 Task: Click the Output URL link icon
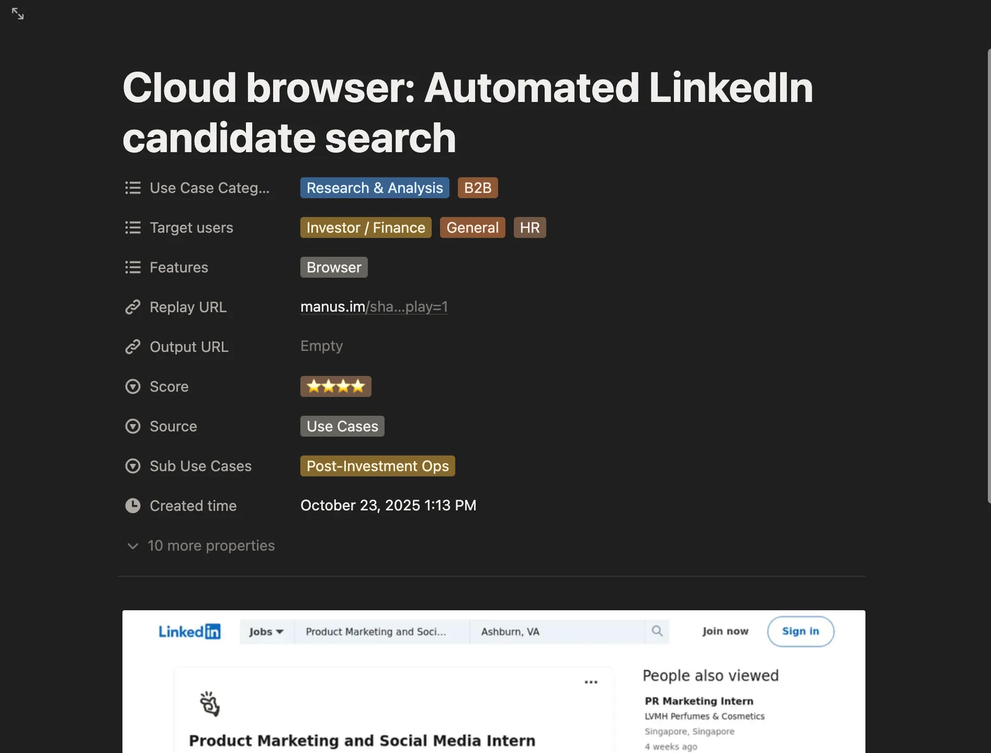(133, 347)
